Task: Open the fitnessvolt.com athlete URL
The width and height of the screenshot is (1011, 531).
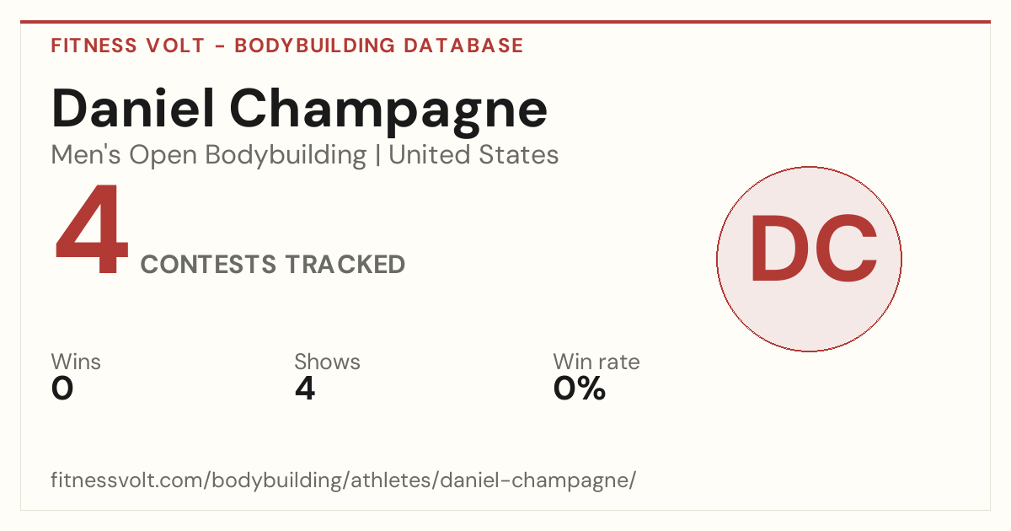Action: point(343,480)
